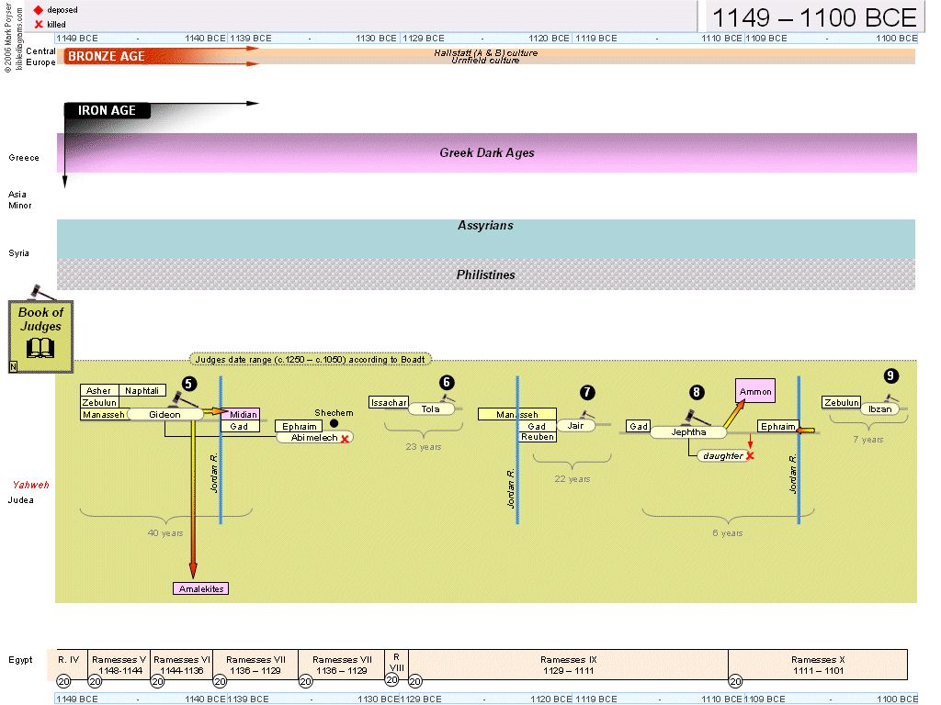Click the small N box below Book of Judges
Viewport: 941px width, 705px height.
coord(13,367)
